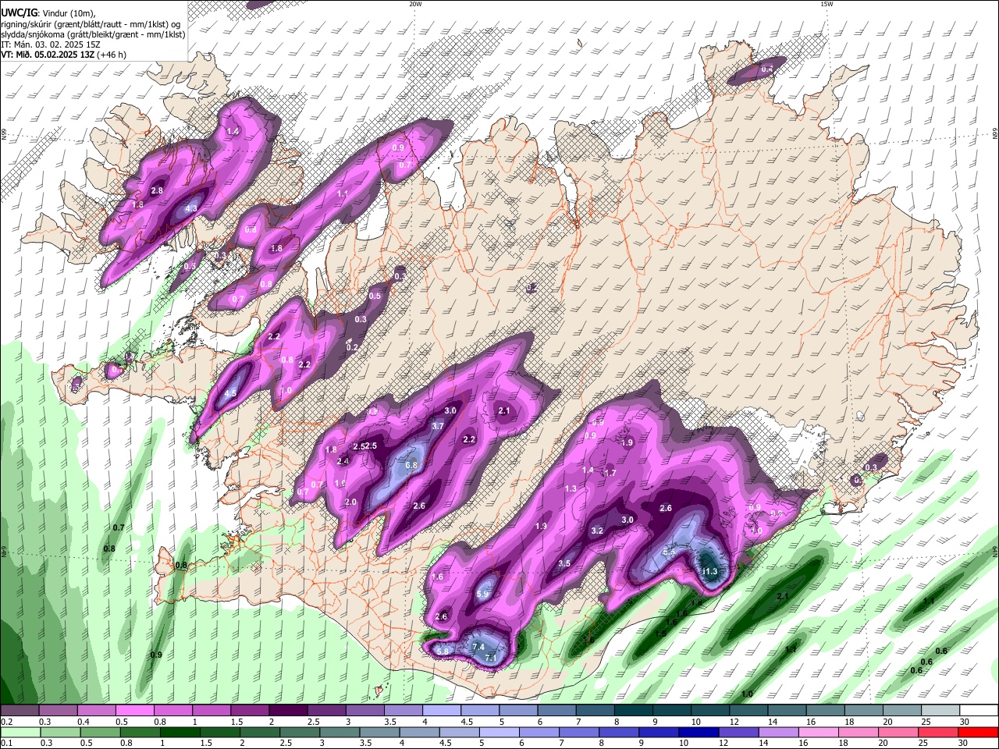Click the 3.5 value on the map

pyautogui.click(x=564, y=563)
